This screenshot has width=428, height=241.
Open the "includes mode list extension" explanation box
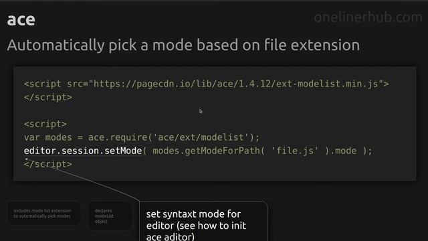coord(43,214)
